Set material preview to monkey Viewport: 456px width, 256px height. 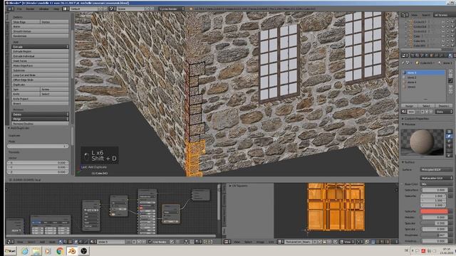pos(449,146)
